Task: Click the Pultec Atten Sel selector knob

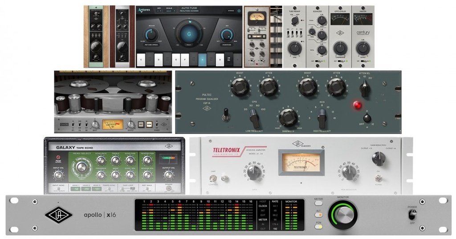Action: 365,88
